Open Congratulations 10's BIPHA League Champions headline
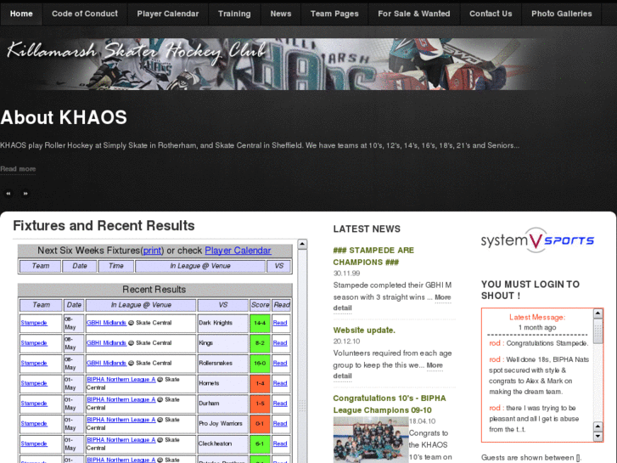Viewport: 617px width, 463px height. click(x=390, y=404)
